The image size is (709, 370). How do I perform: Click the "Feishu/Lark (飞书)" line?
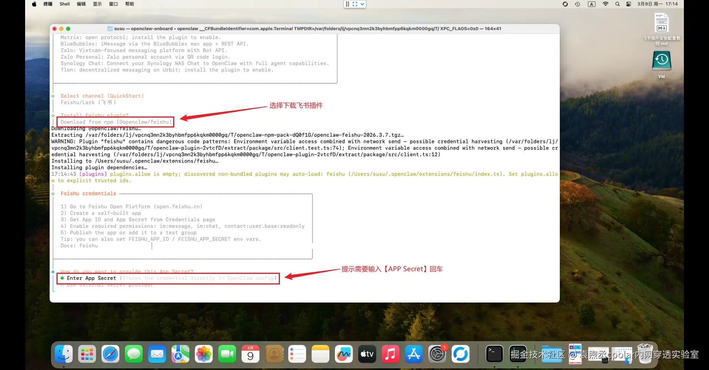[x=88, y=102]
